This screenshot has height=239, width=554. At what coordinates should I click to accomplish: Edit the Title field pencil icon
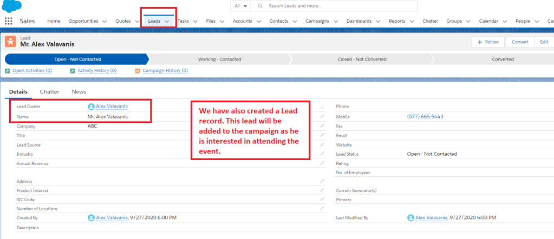click(322, 135)
